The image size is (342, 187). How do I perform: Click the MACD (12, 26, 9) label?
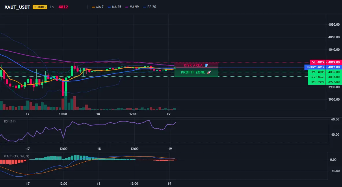coord(16,156)
